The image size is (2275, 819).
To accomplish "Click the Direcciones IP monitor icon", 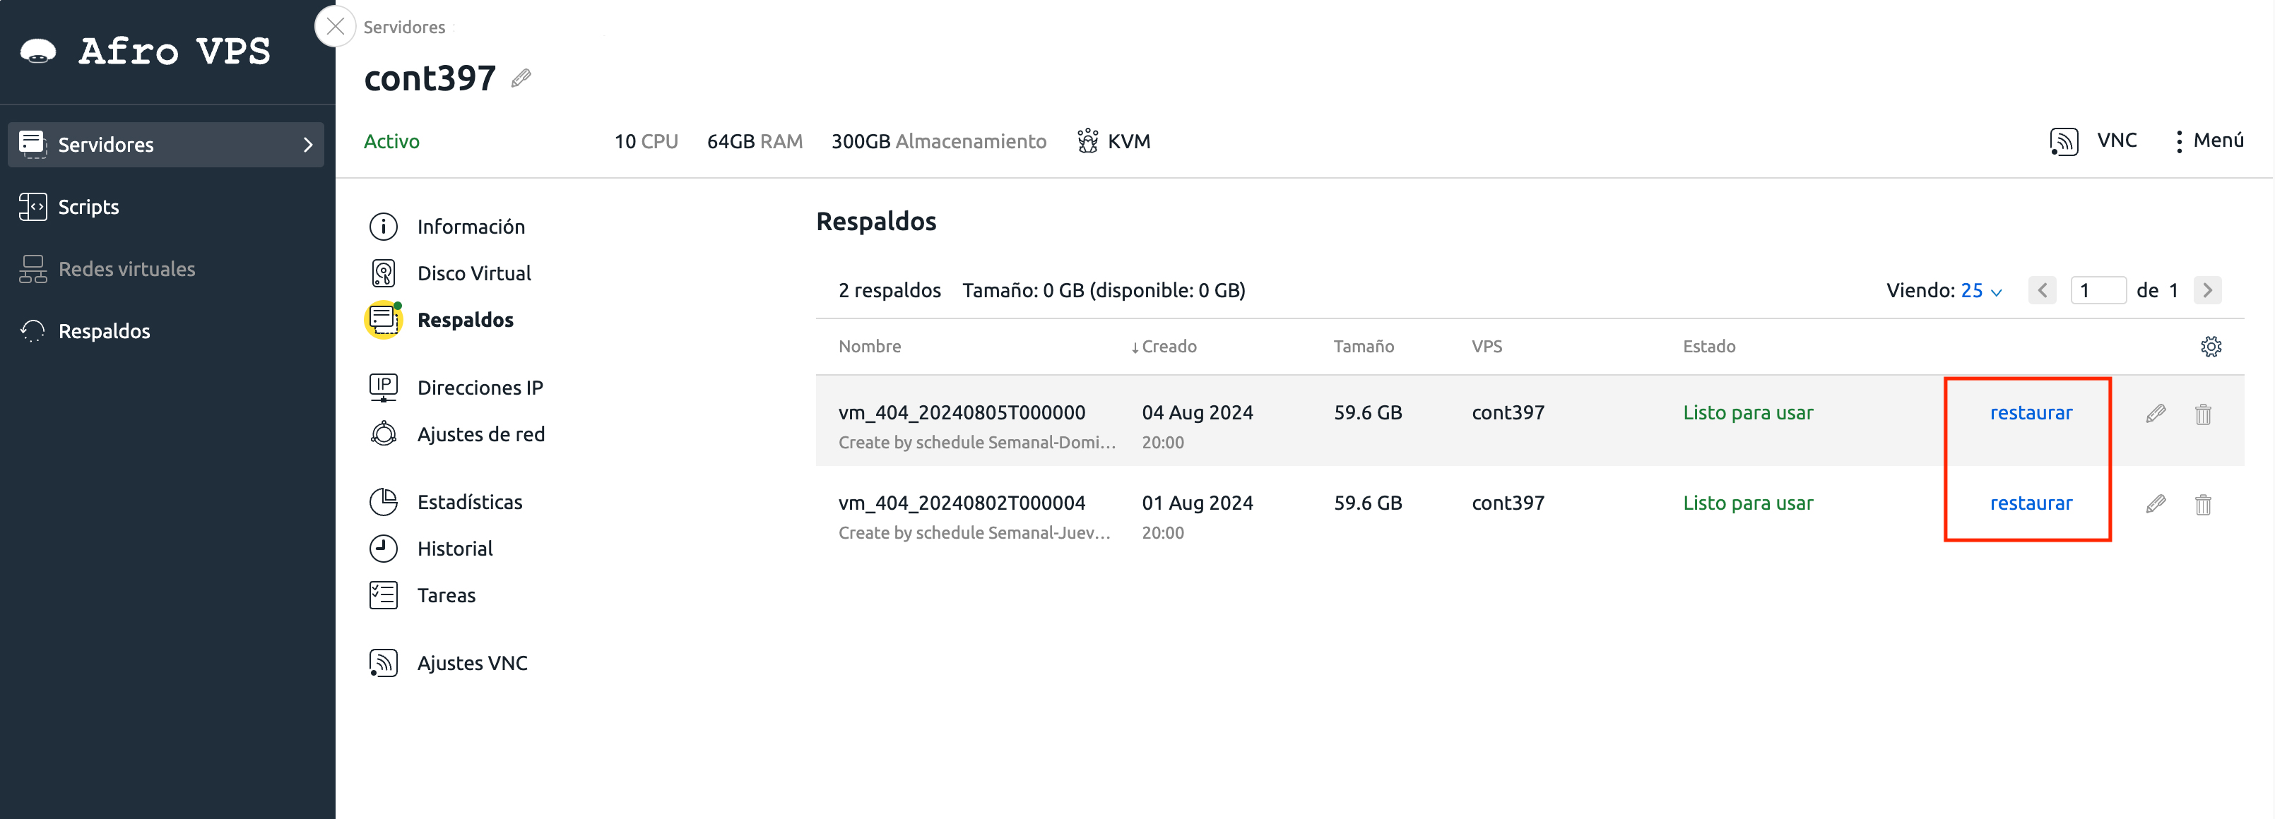I will pos(383,388).
